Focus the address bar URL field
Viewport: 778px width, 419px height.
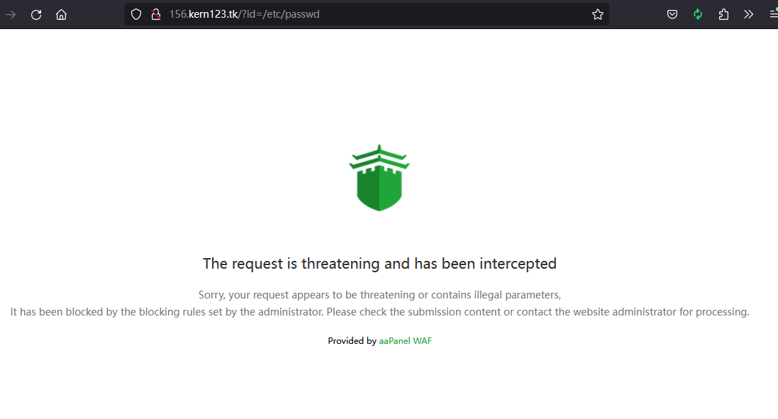pyautogui.click(x=426, y=14)
